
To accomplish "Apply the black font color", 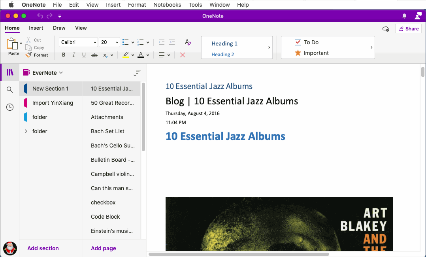I will point(141,55).
